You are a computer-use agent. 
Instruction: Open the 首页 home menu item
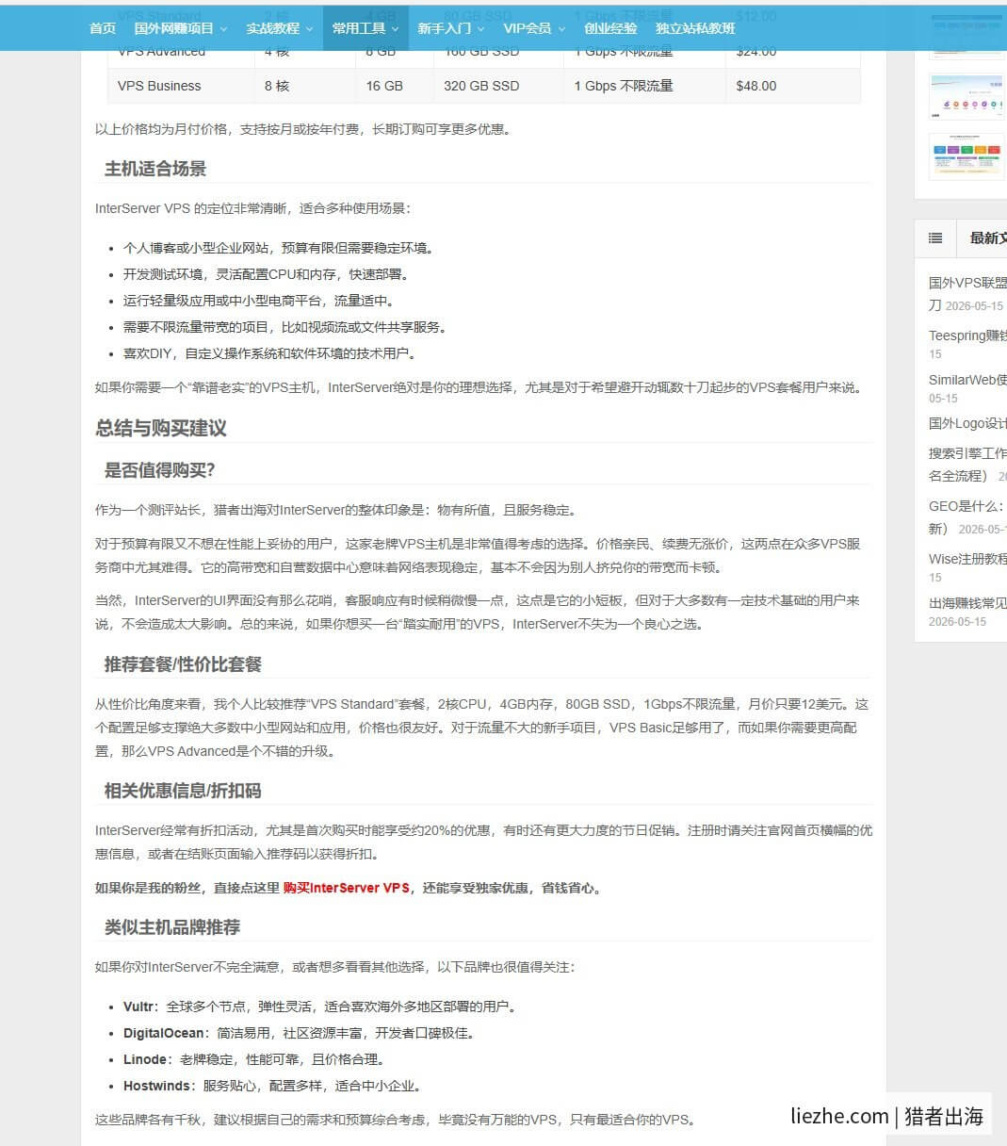(103, 28)
